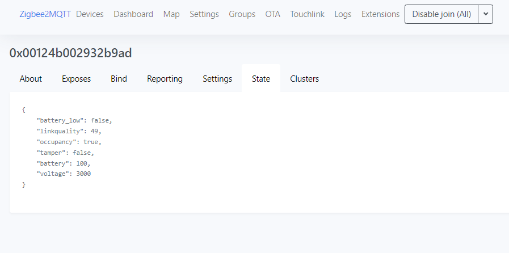Screen dimensions: 509x253
Task: Open the Extensions page
Action: coord(380,14)
